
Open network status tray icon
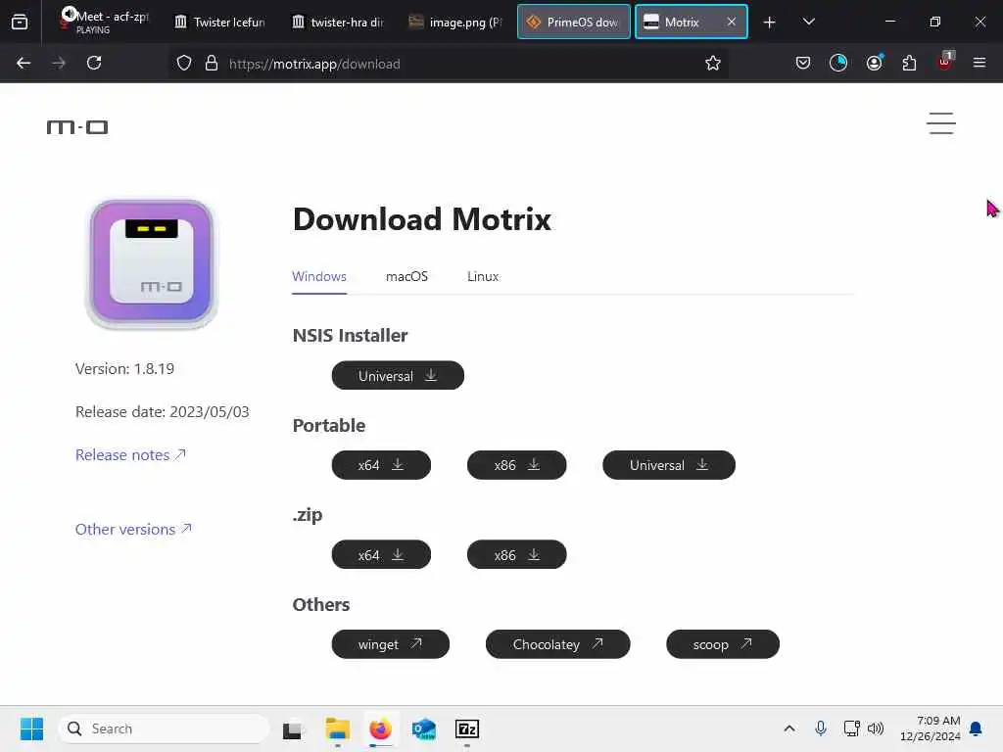851,728
